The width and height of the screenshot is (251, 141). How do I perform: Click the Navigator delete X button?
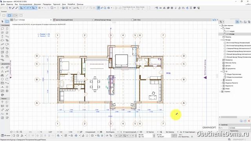[x=249, y=121]
